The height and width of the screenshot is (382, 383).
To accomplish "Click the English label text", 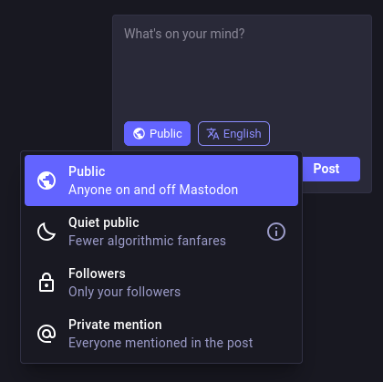I will (243, 134).
